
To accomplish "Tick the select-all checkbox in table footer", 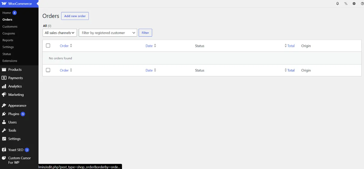I will click(48, 70).
